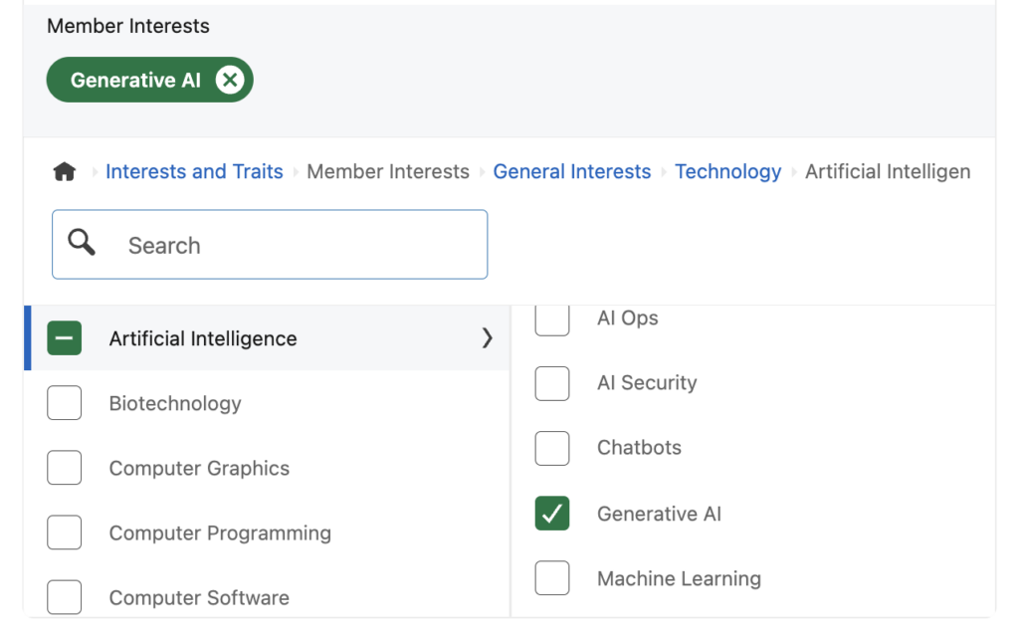Select the Generative AI list label
Screen dimensions: 1019x640
[x=659, y=514]
